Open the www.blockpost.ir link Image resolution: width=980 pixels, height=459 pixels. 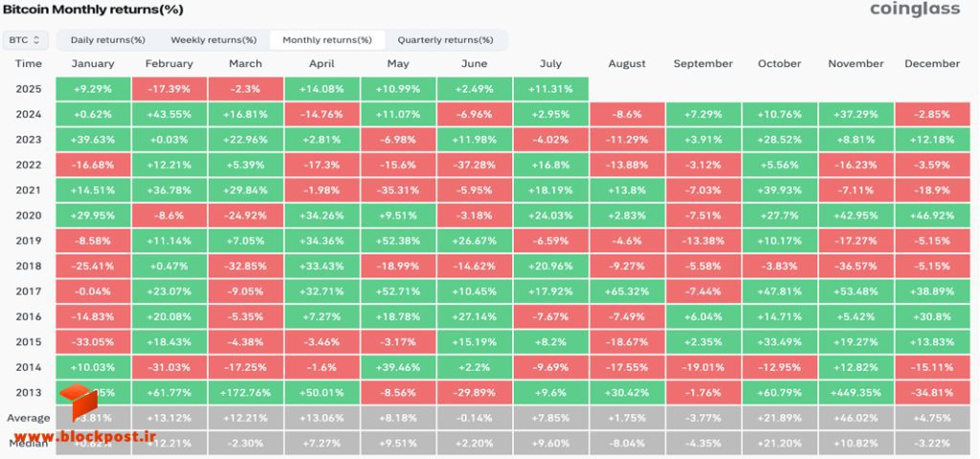(x=85, y=436)
